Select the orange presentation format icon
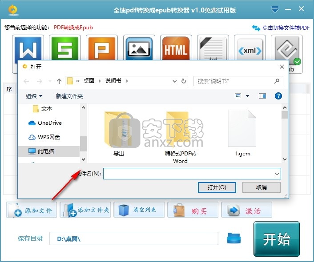Screen dimensions: 314x262 point(102,48)
